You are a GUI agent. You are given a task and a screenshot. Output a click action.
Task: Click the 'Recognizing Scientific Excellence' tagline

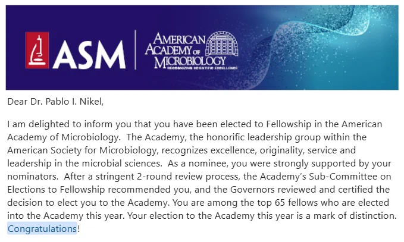[x=202, y=68]
